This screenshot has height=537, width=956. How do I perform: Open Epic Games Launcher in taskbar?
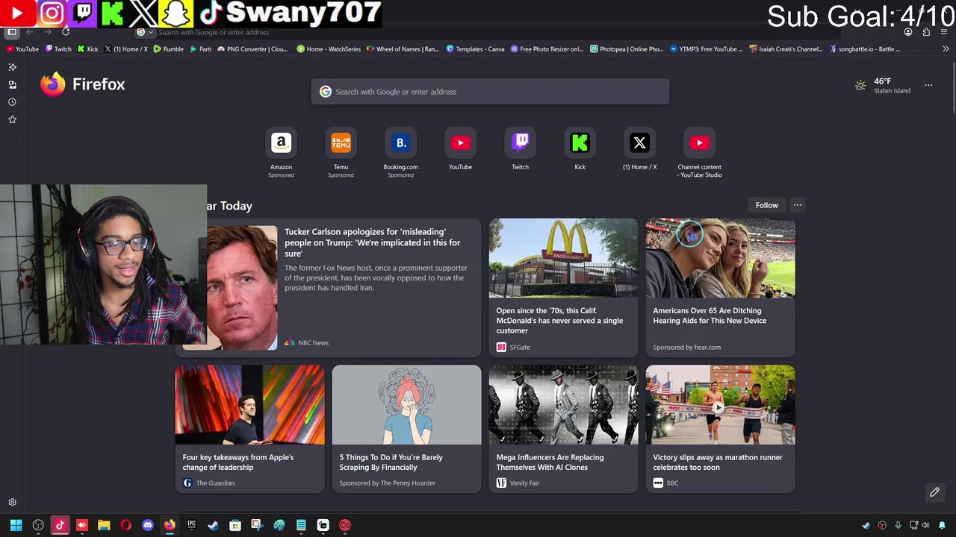pyautogui.click(x=191, y=525)
